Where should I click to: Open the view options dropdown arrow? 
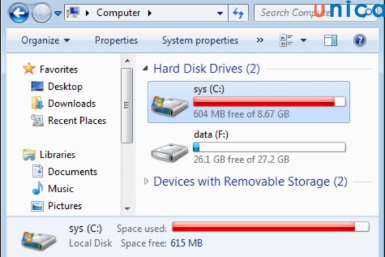[x=304, y=40]
